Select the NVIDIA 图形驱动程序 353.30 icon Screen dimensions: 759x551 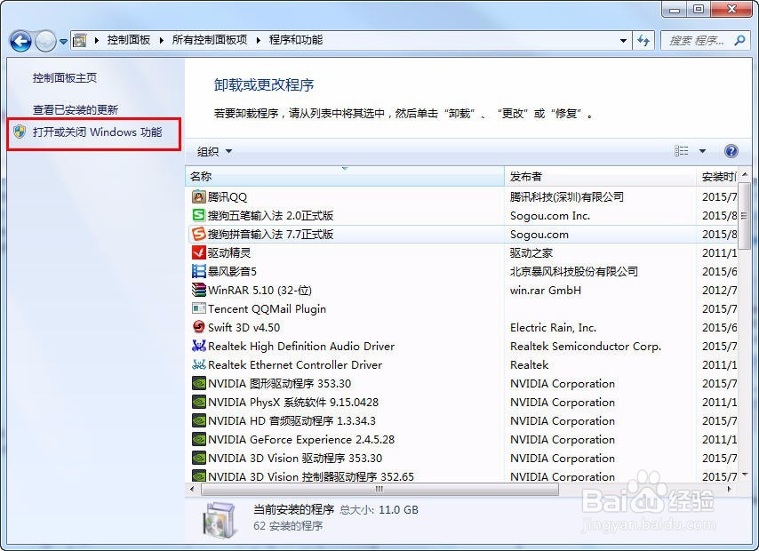[199, 383]
